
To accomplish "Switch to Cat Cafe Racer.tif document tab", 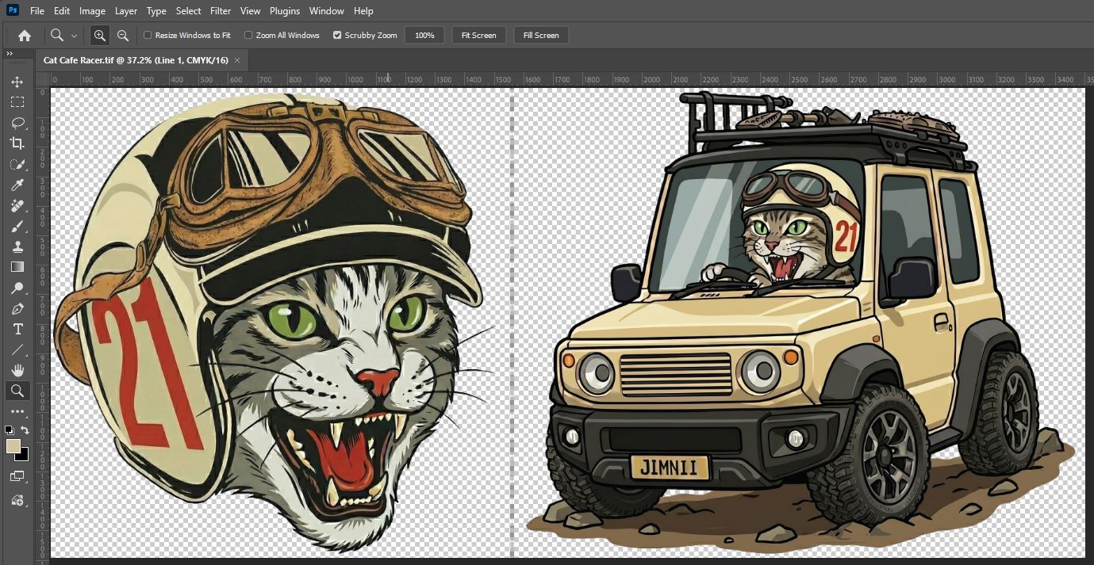I will [136, 59].
